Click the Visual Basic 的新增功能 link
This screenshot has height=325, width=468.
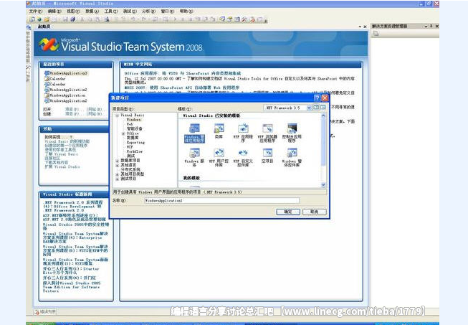[67, 141]
